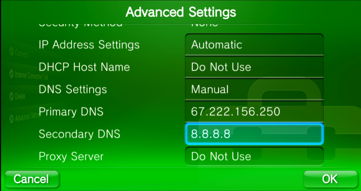Click the Secondary DNS label

[79, 134]
